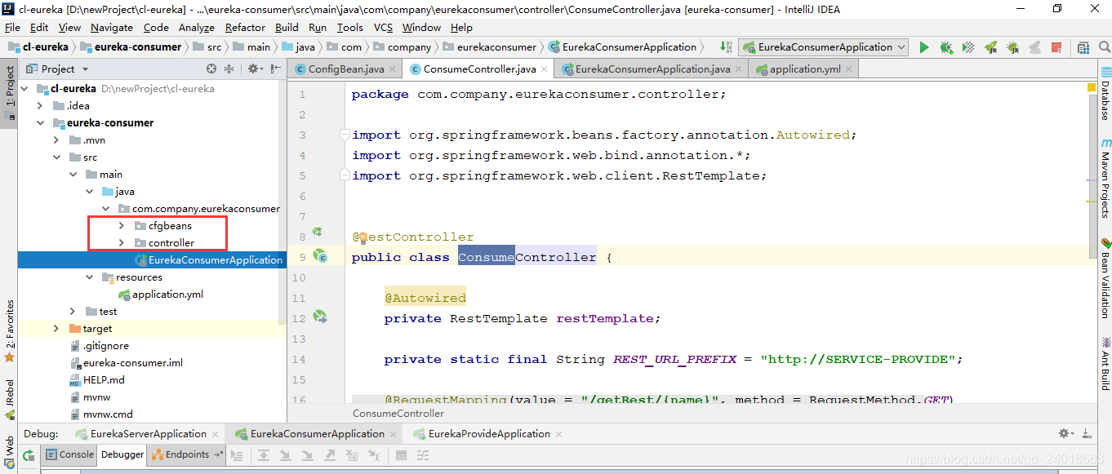
Task: Click the Build project icon with binary digits
Action: 727,47
